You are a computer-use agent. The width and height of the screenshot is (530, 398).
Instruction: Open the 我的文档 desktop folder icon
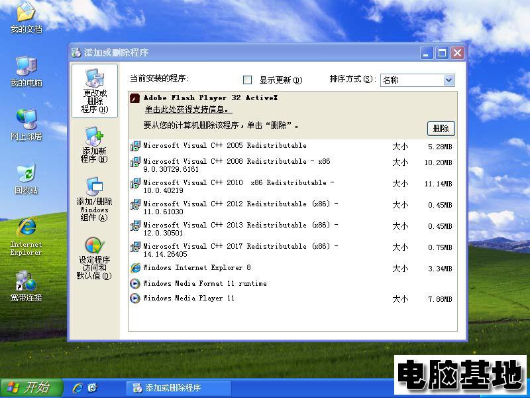[26, 18]
